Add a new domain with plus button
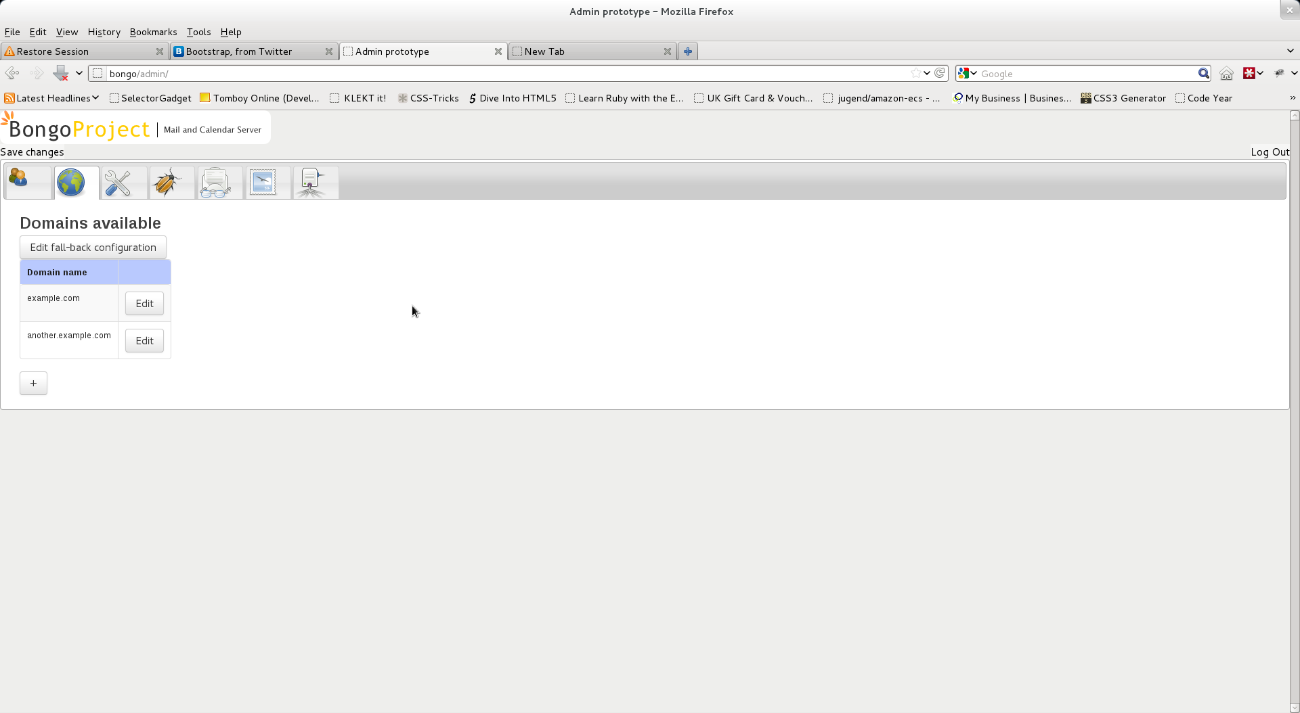Viewport: 1300px width, 713px height. 33,384
